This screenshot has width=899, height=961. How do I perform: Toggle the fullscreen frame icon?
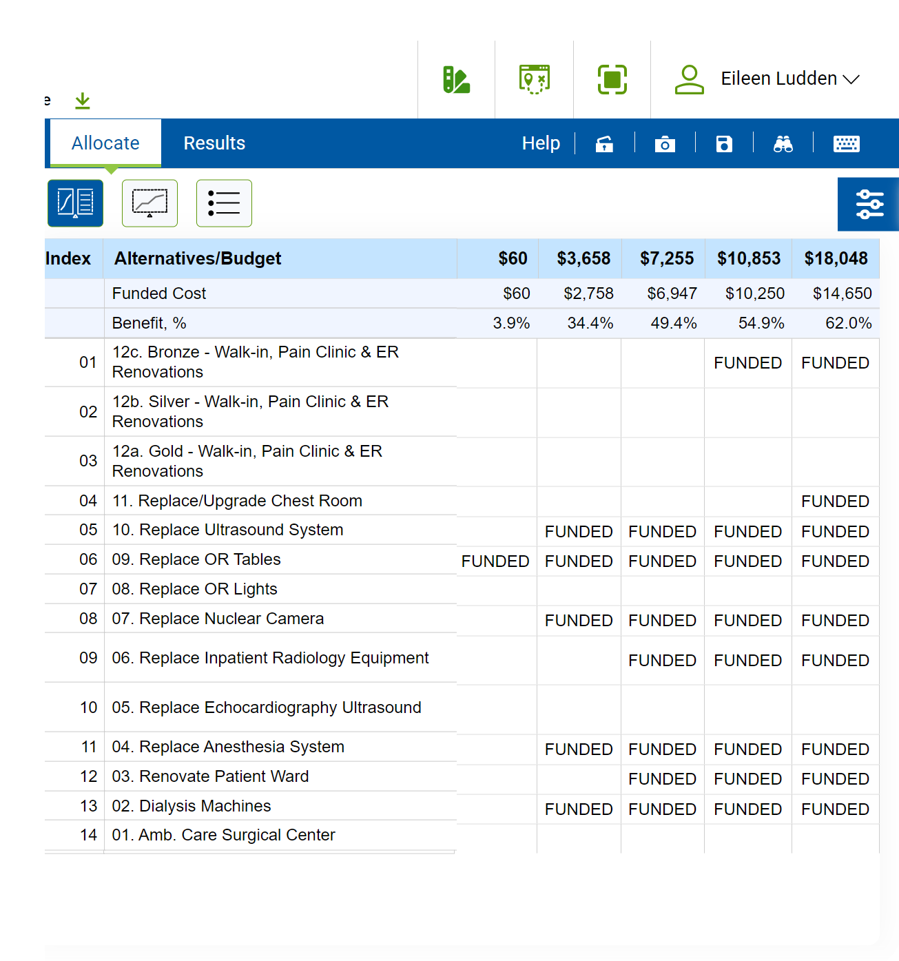coord(612,79)
